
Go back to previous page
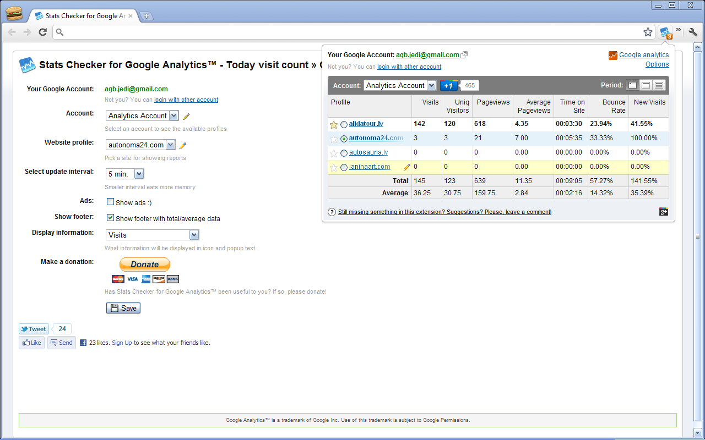point(12,32)
